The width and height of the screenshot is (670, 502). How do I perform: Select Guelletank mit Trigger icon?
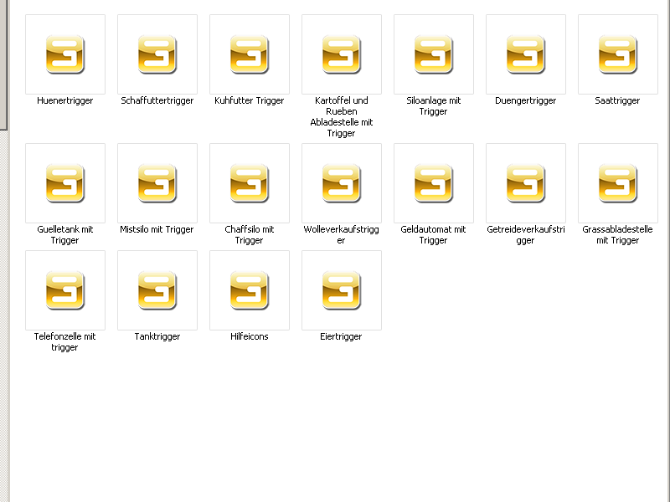(x=65, y=183)
